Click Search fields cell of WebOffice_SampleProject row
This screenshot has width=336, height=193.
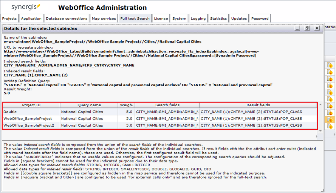(167, 119)
